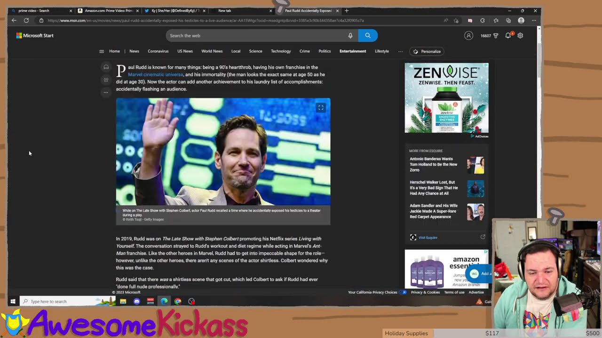Viewport: 602px width, 338px height.
Task: Open browser read aloud icon in address bar
Action: click(x=446, y=21)
